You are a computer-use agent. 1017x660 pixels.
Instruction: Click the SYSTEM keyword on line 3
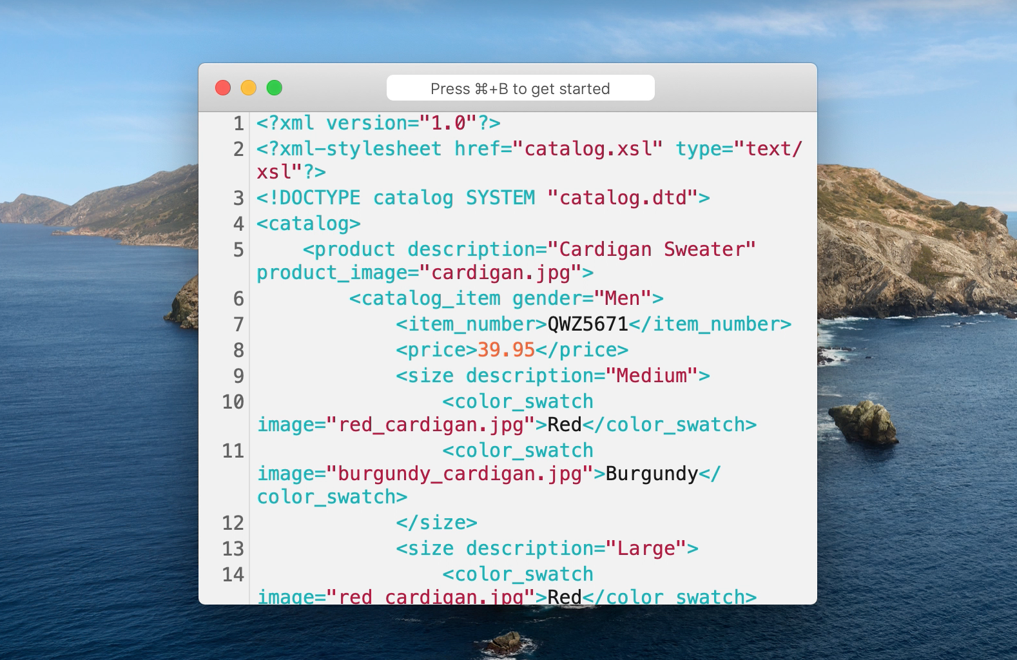pos(501,197)
